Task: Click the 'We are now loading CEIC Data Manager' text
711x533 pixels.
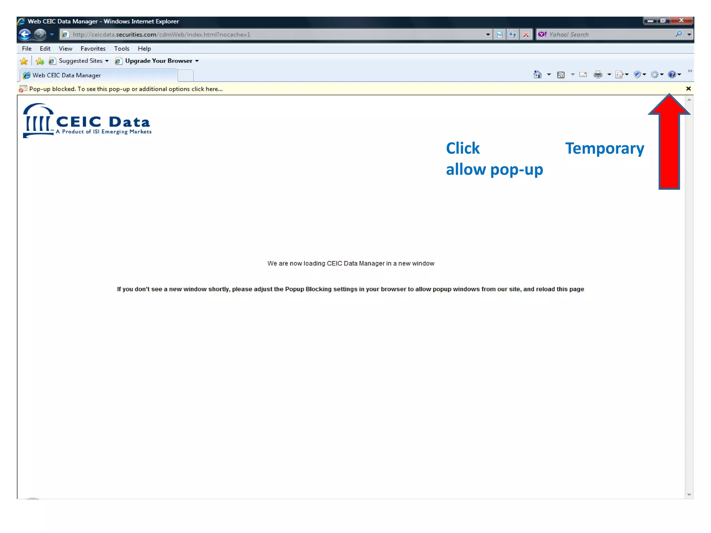Action: (351, 263)
